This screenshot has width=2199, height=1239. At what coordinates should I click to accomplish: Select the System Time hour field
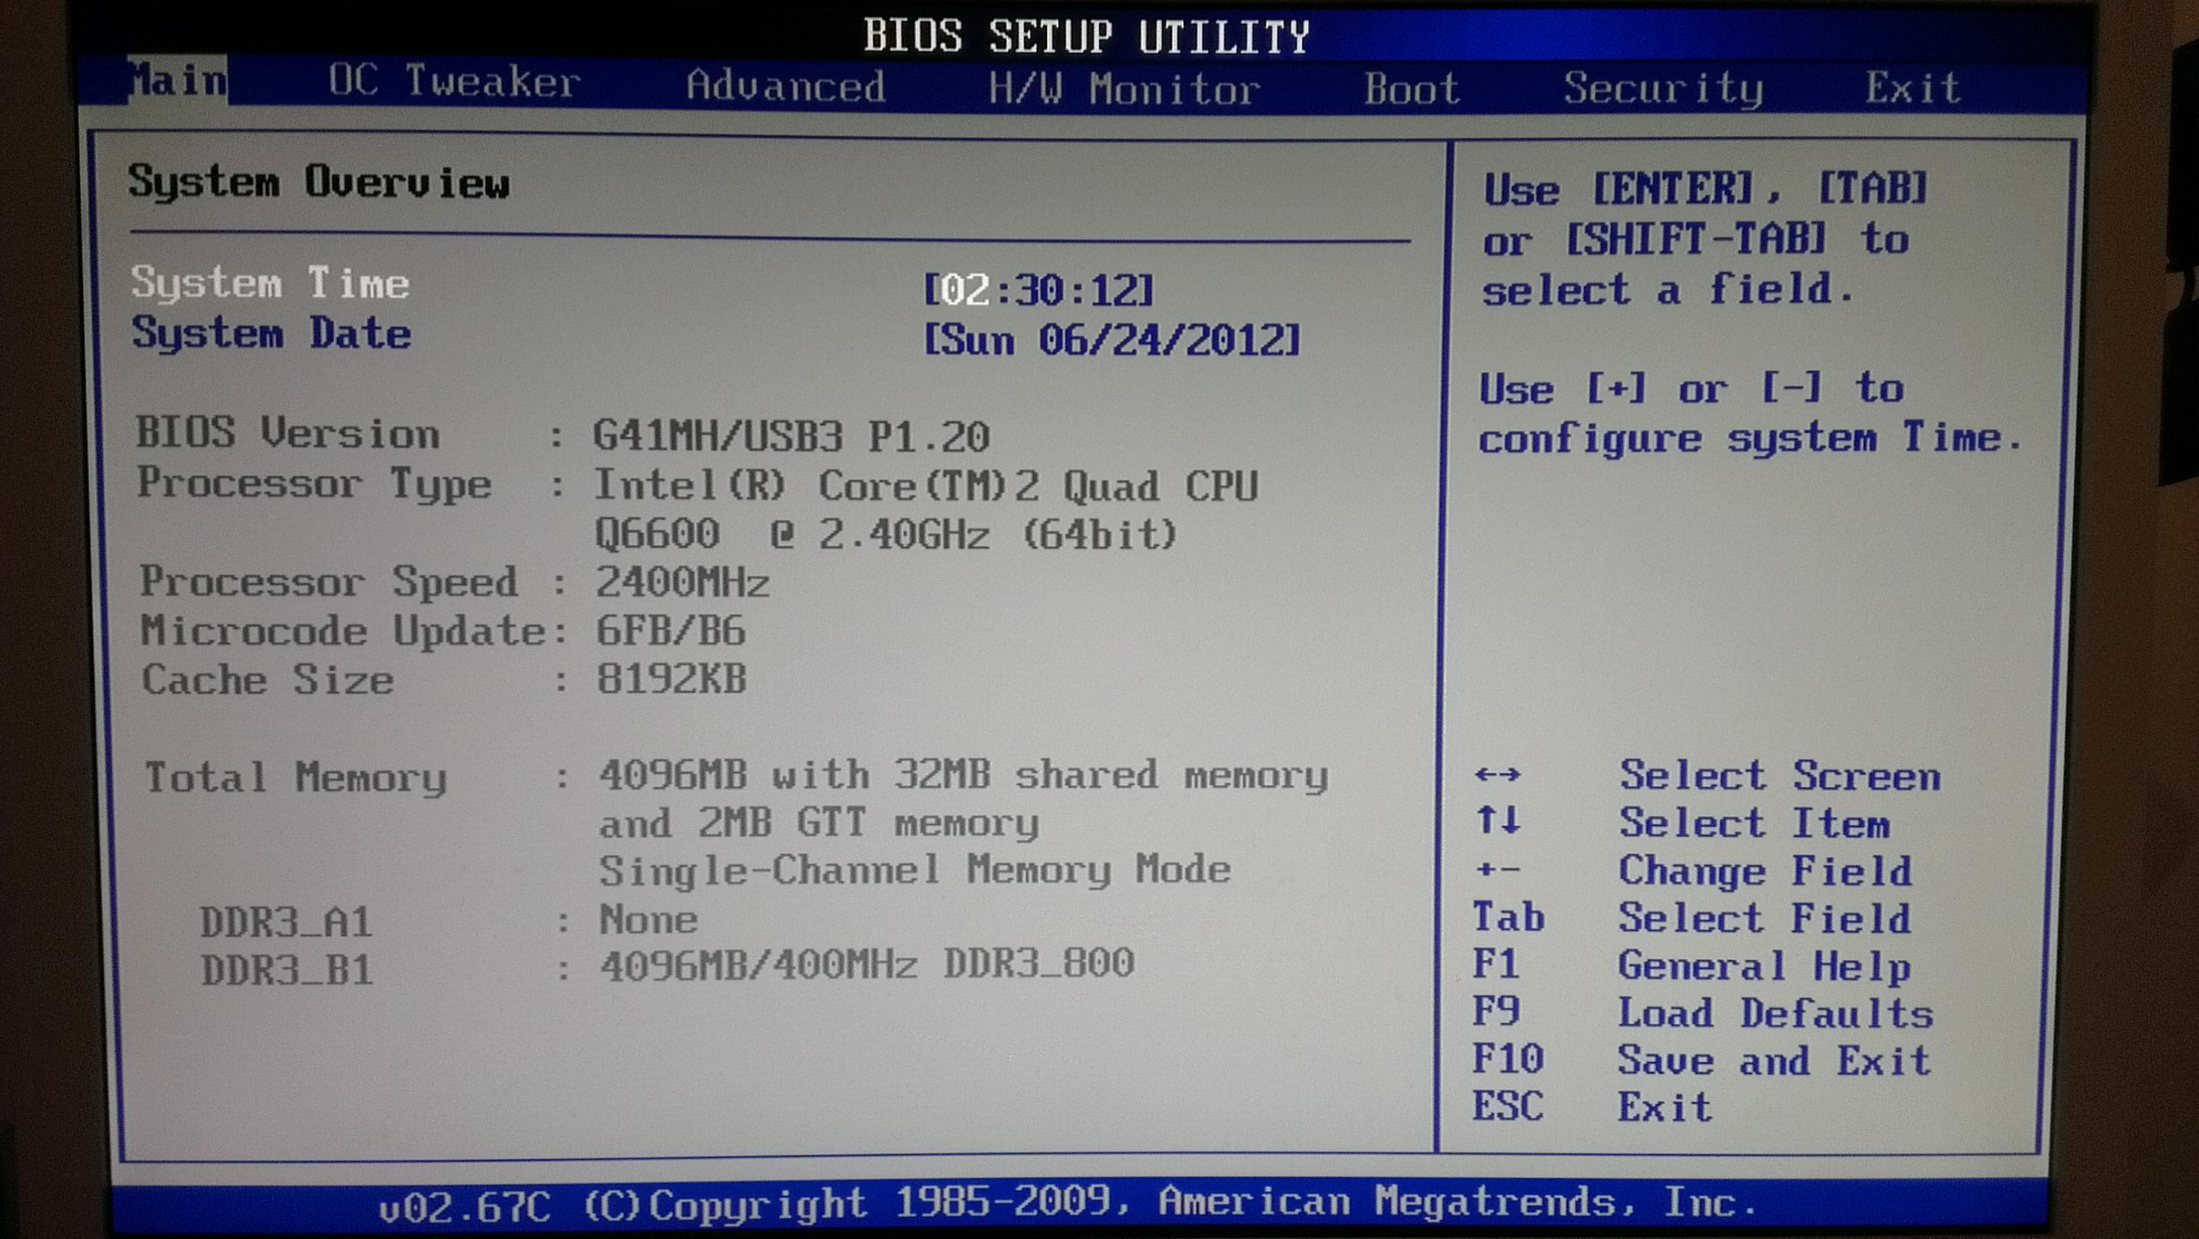pyautogui.click(x=965, y=291)
